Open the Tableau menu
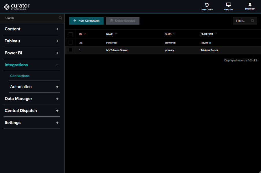 point(12,41)
